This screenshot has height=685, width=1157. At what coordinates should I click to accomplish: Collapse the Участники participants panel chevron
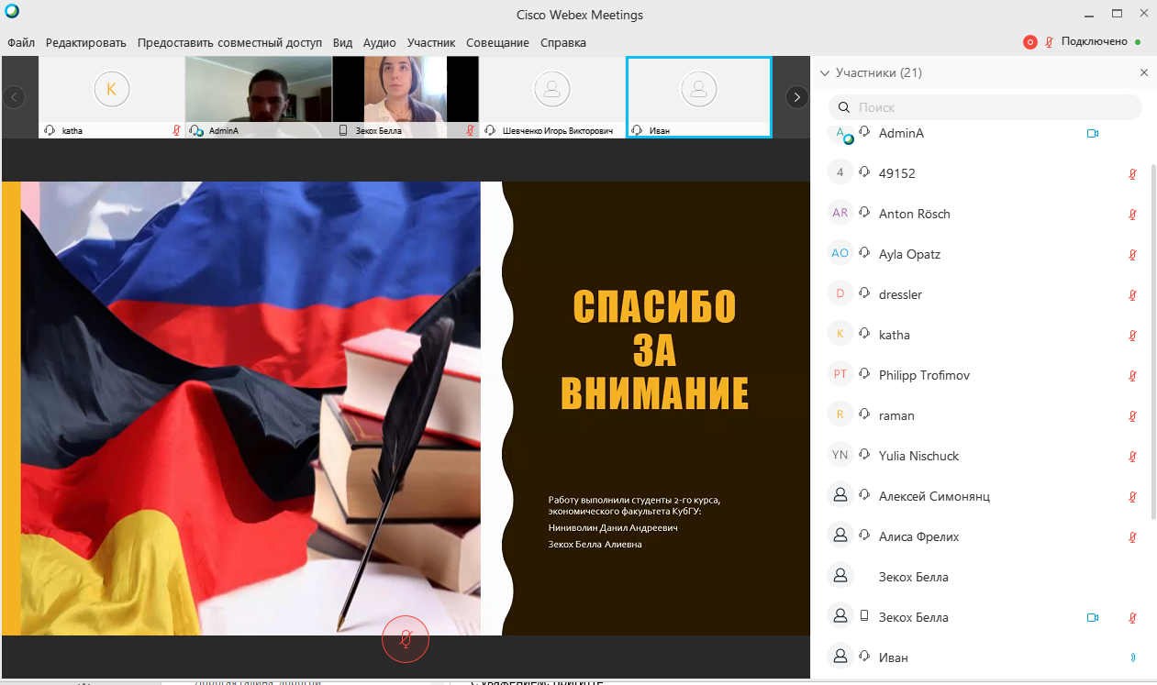point(824,73)
